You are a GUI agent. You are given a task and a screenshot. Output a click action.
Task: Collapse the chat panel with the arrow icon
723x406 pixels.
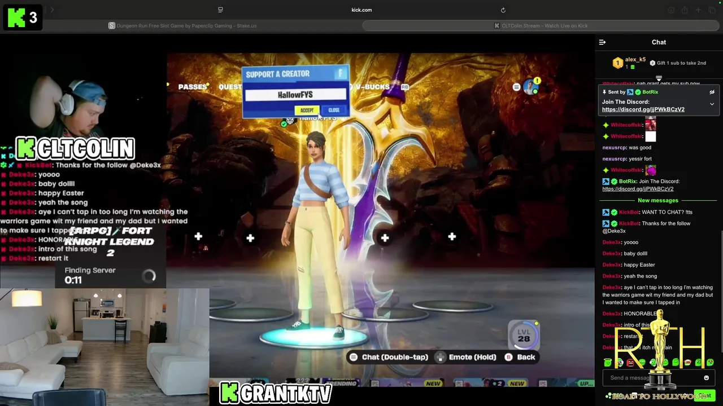tap(602, 42)
